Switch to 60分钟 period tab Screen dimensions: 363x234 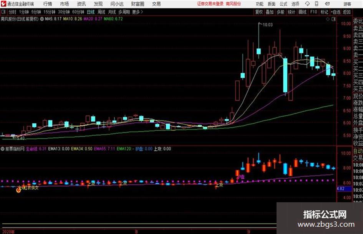click(x=78, y=12)
